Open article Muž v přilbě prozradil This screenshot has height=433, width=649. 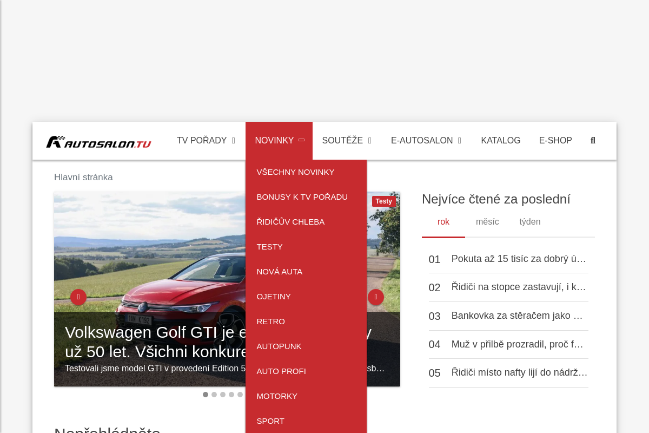point(518,344)
